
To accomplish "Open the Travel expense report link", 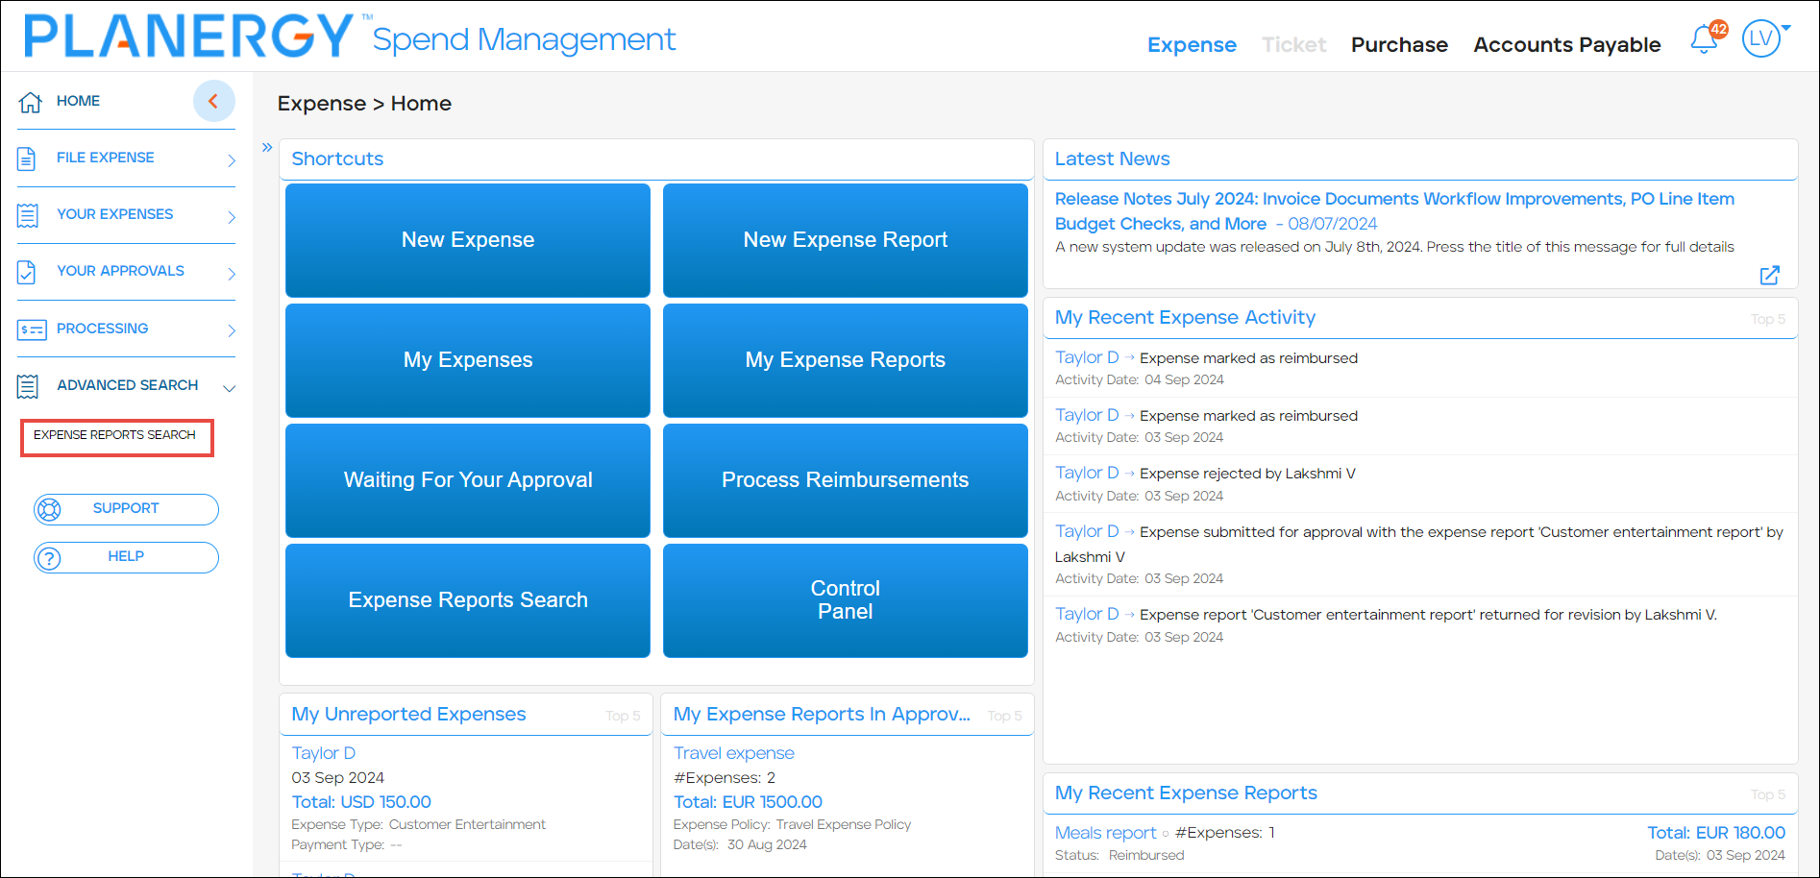I will (733, 752).
